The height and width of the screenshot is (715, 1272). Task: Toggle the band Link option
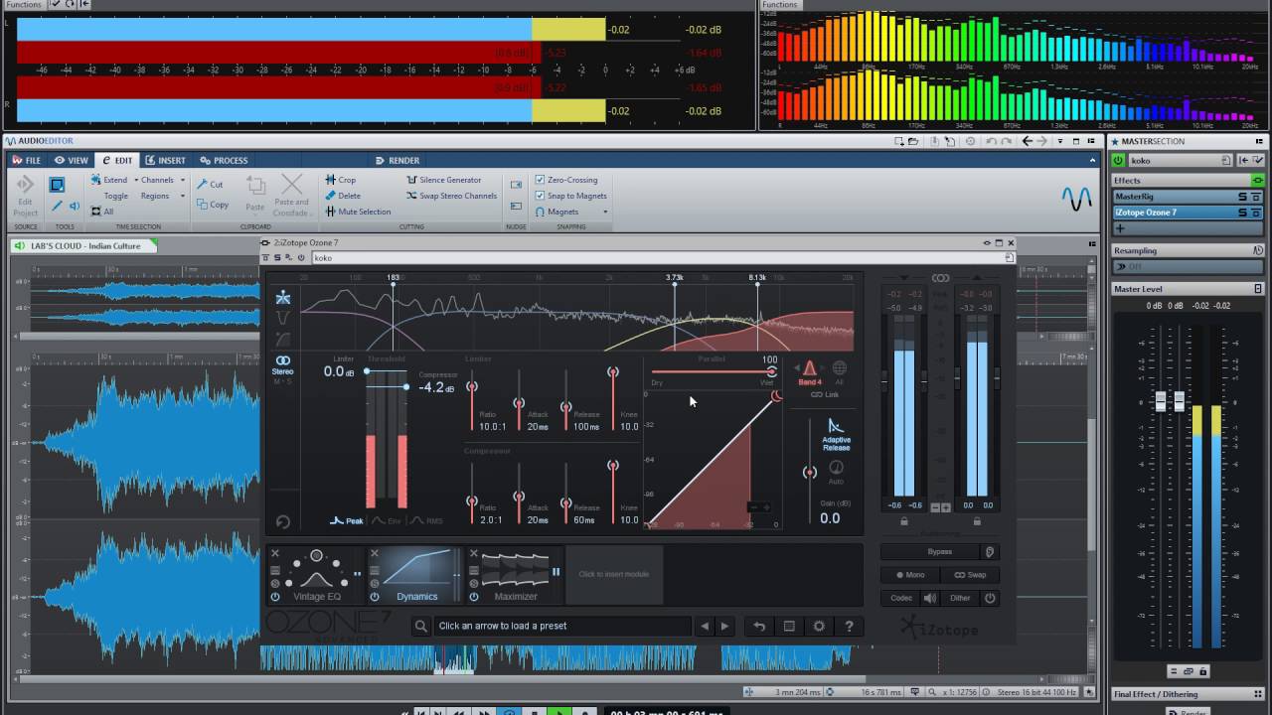[825, 395]
